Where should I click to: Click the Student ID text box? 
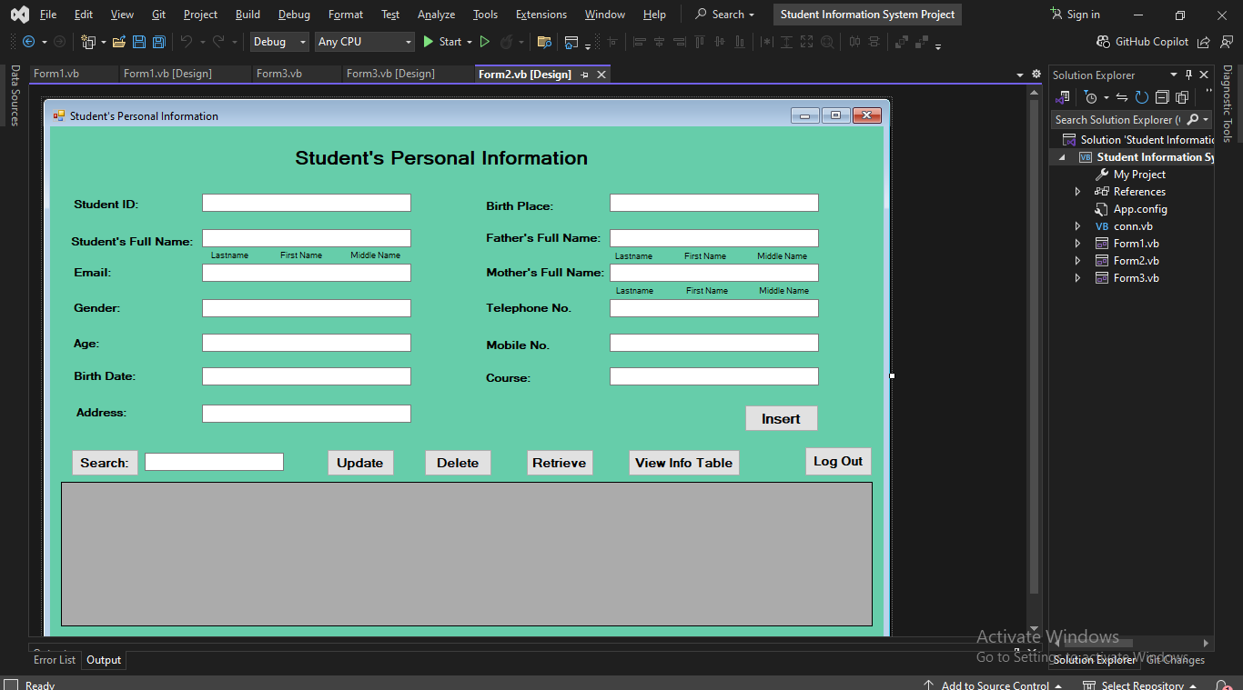tap(306, 203)
